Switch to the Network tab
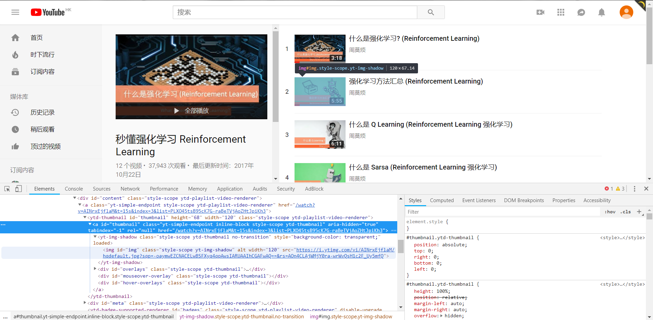This screenshot has height=320, width=653. [130, 189]
